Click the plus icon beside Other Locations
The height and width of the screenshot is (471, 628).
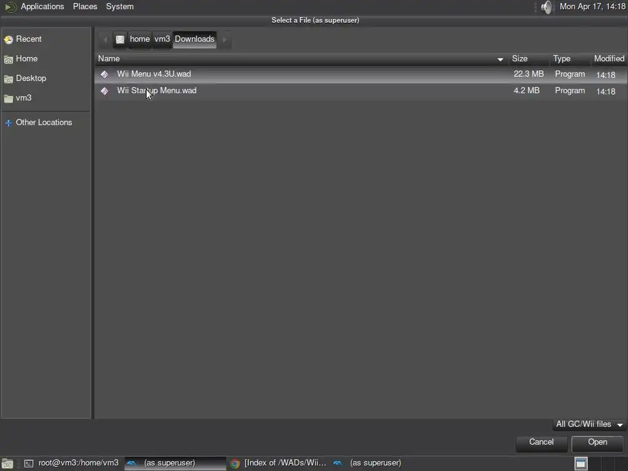pyautogui.click(x=9, y=123)
